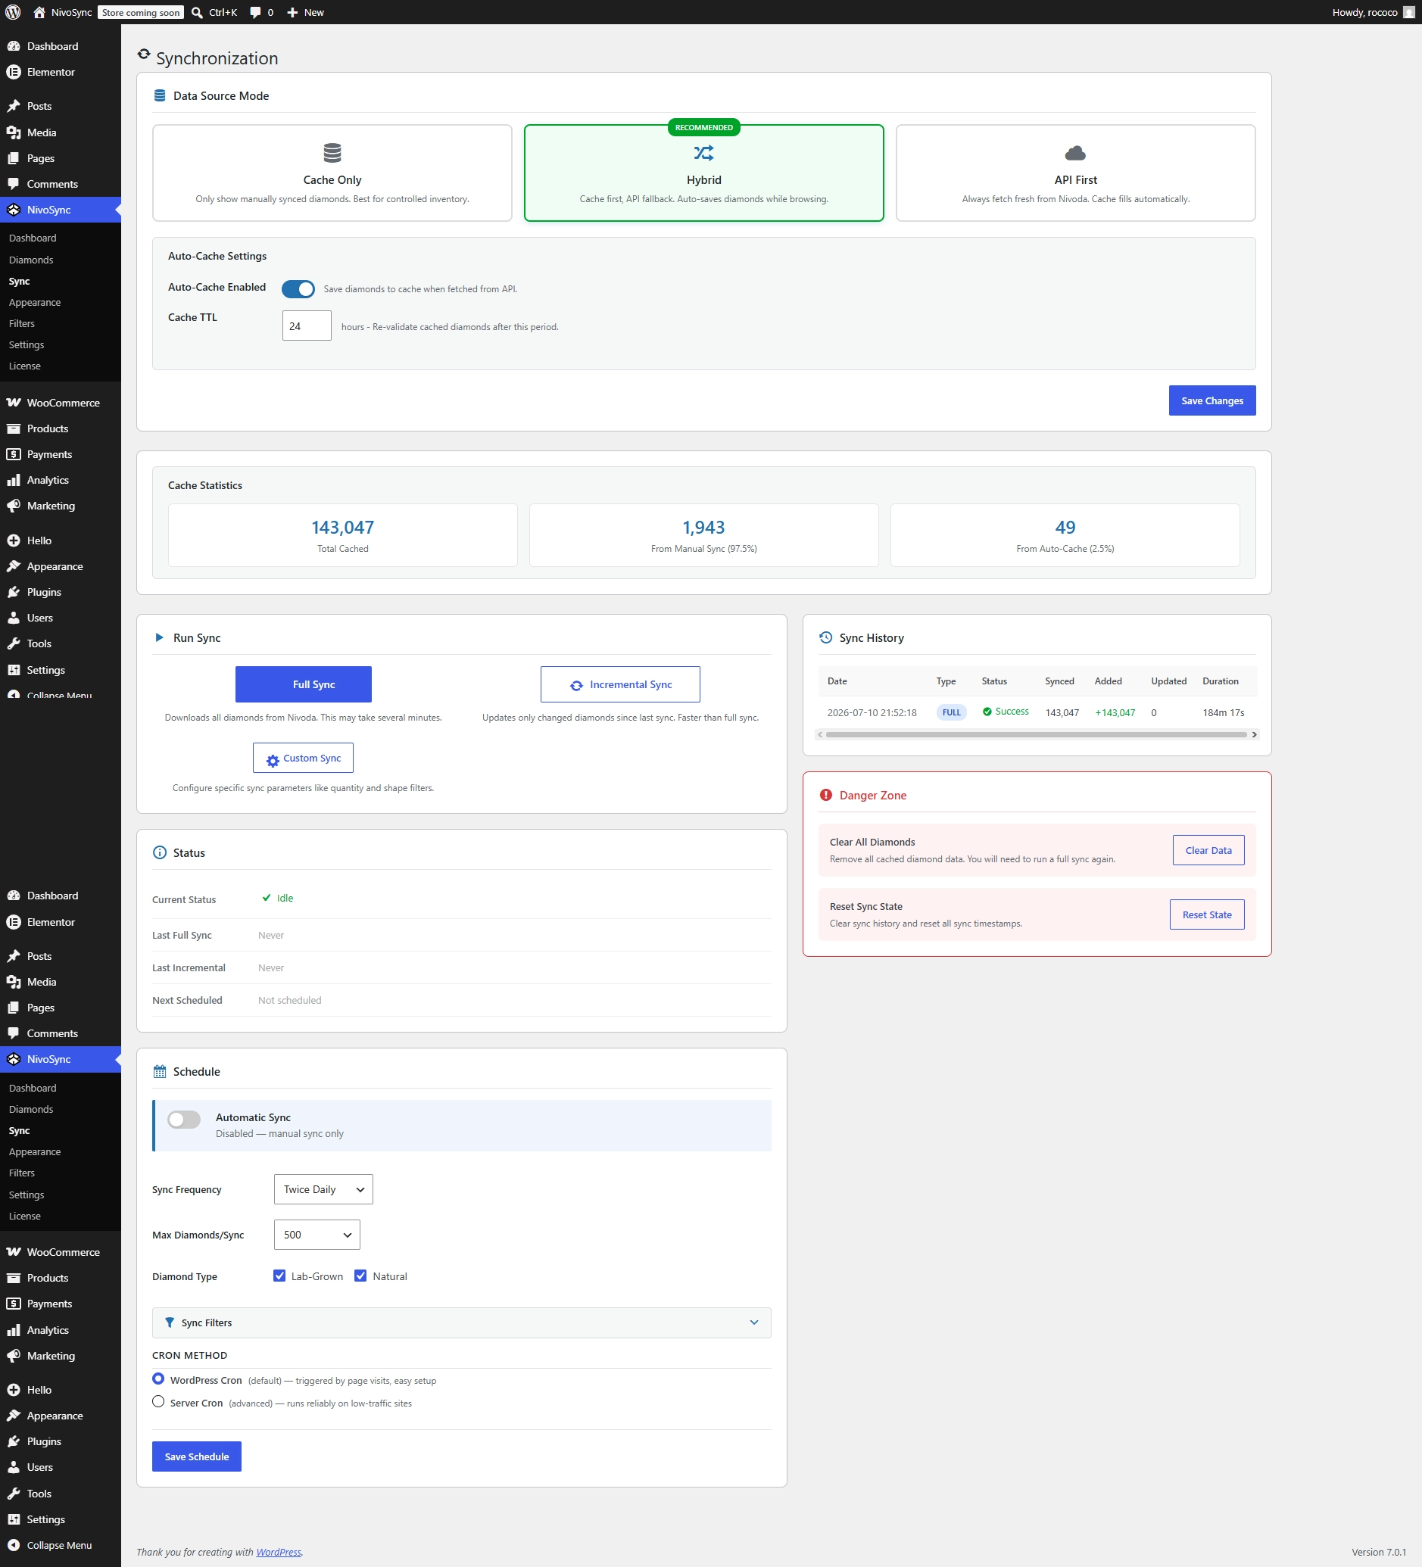This screenshot has height=1567, width=1422.
Task: Open the Sync Frequency dropdown
Action: (323, 1190)
